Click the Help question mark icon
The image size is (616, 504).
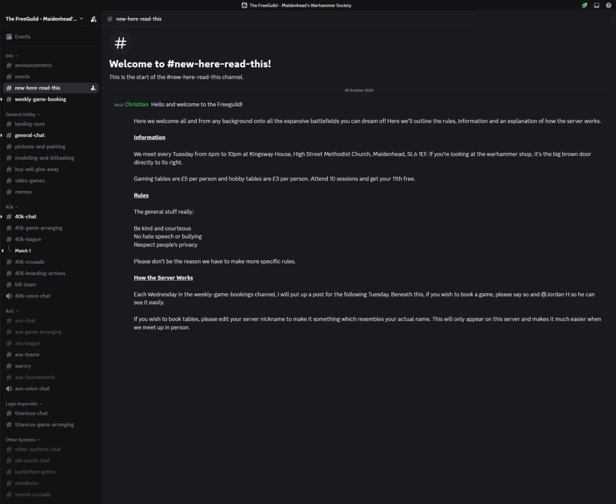[608, 5]
